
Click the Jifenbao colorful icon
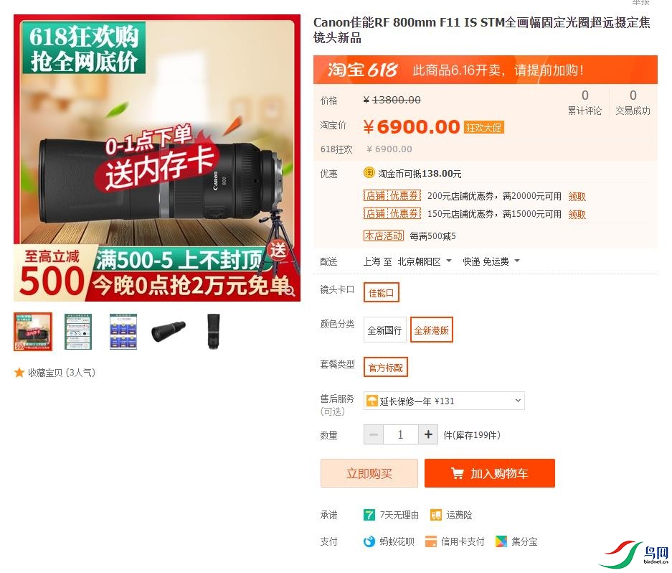tap(501, 541)
